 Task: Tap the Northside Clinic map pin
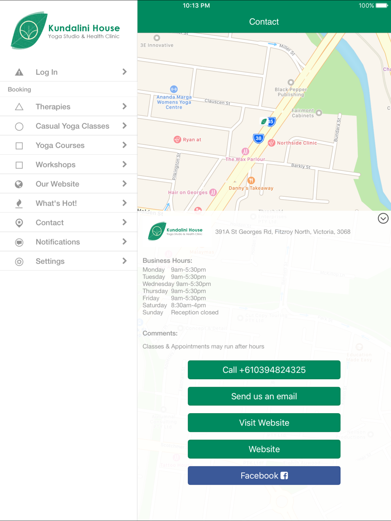(271, 143)
